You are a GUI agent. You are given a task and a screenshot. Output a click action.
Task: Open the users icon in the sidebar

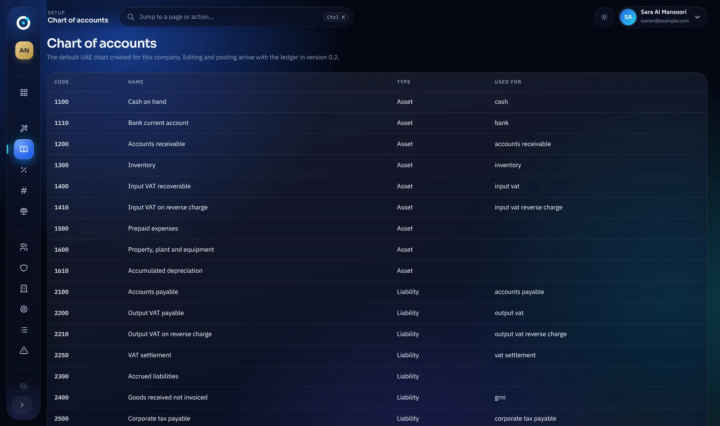click(x=24, y=247)
